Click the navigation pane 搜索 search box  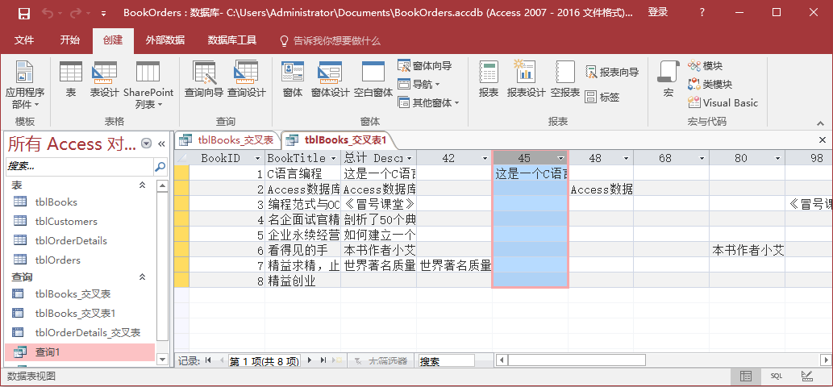[x=79, y=166]
